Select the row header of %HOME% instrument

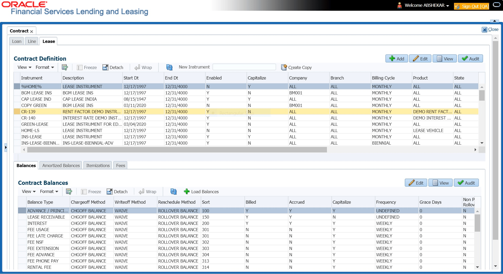click(17, 87)
